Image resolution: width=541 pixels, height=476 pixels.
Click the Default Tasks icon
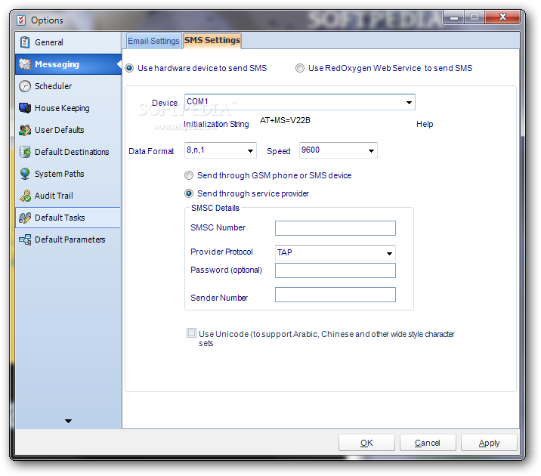click(25, 218)
